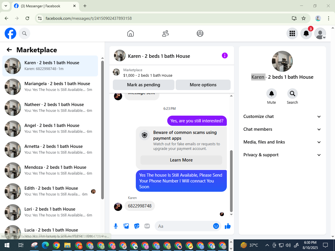Image resolution: width=335 pixels, height=251 pixels.
Task: Open site information icon in address bar
Action: 40,18
